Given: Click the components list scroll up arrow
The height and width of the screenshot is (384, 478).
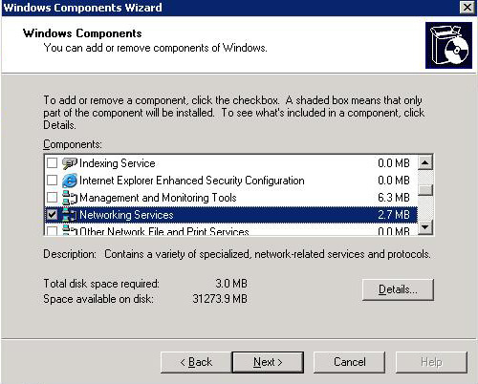Looking at the screenshot, I should [x=425, y=162].
